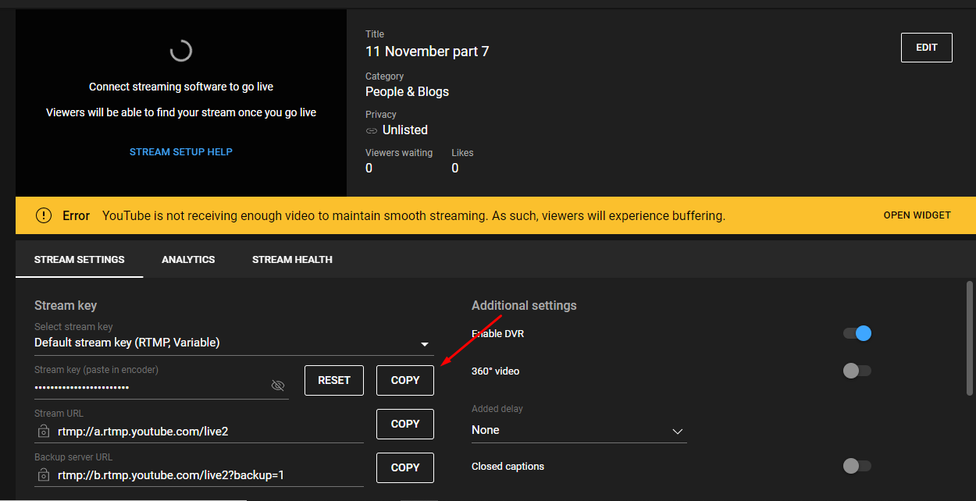This screenshot has width=976, height=501.
Task: Copy the stream key
Action: pyautogui.click(x=405, y=380)
